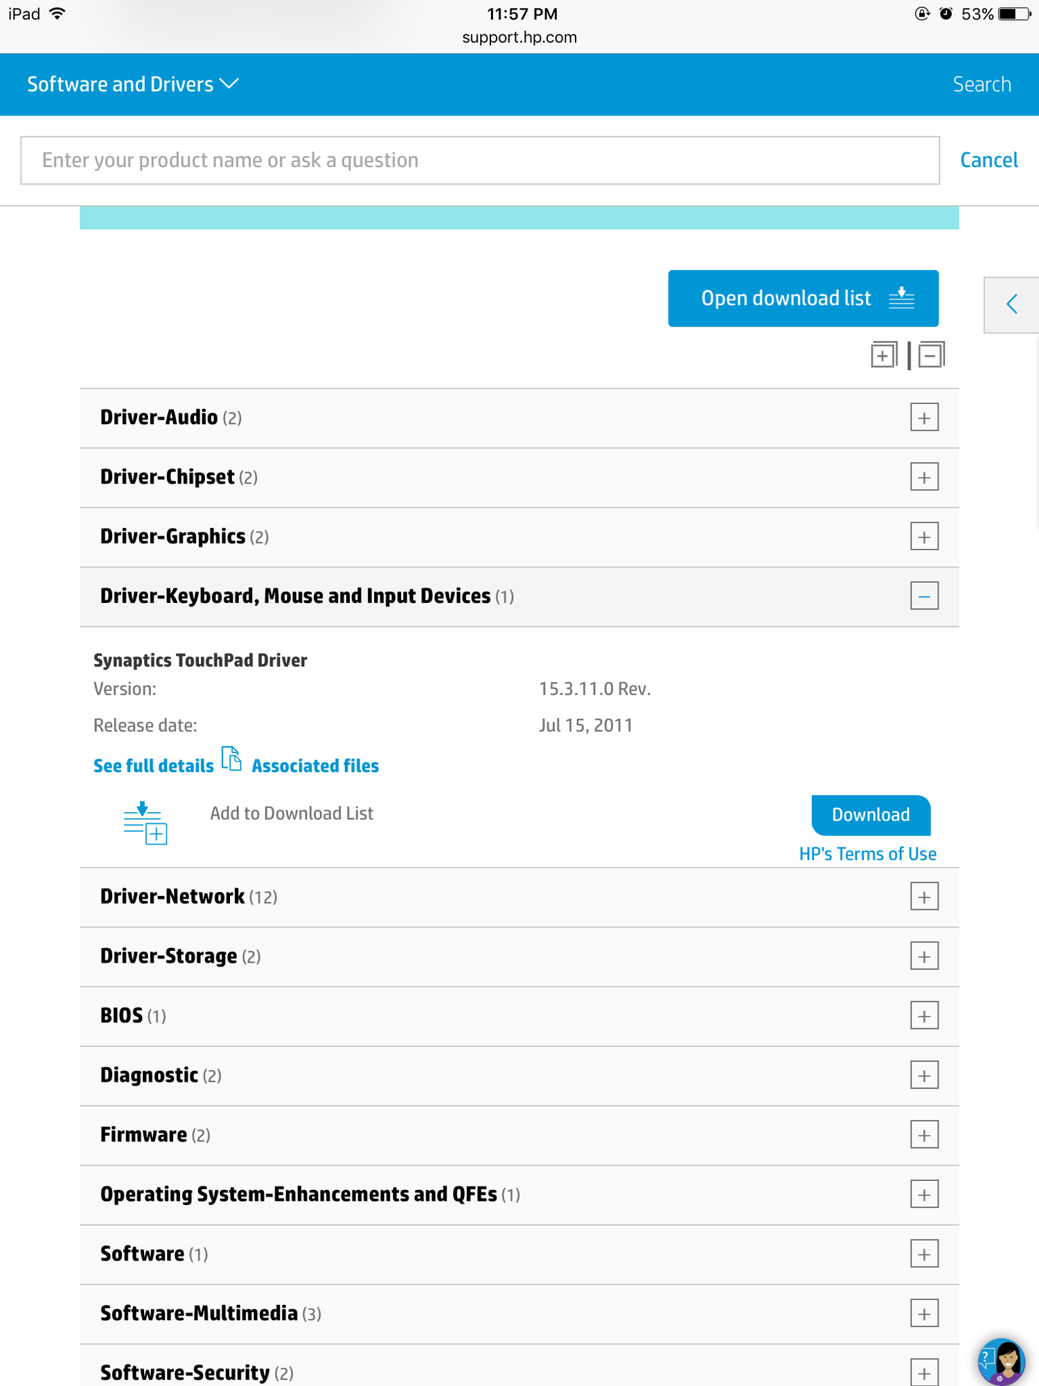Download the Synaptics TouchPad Driver
The image size is (1039, 1386).
tap(870, 814)
